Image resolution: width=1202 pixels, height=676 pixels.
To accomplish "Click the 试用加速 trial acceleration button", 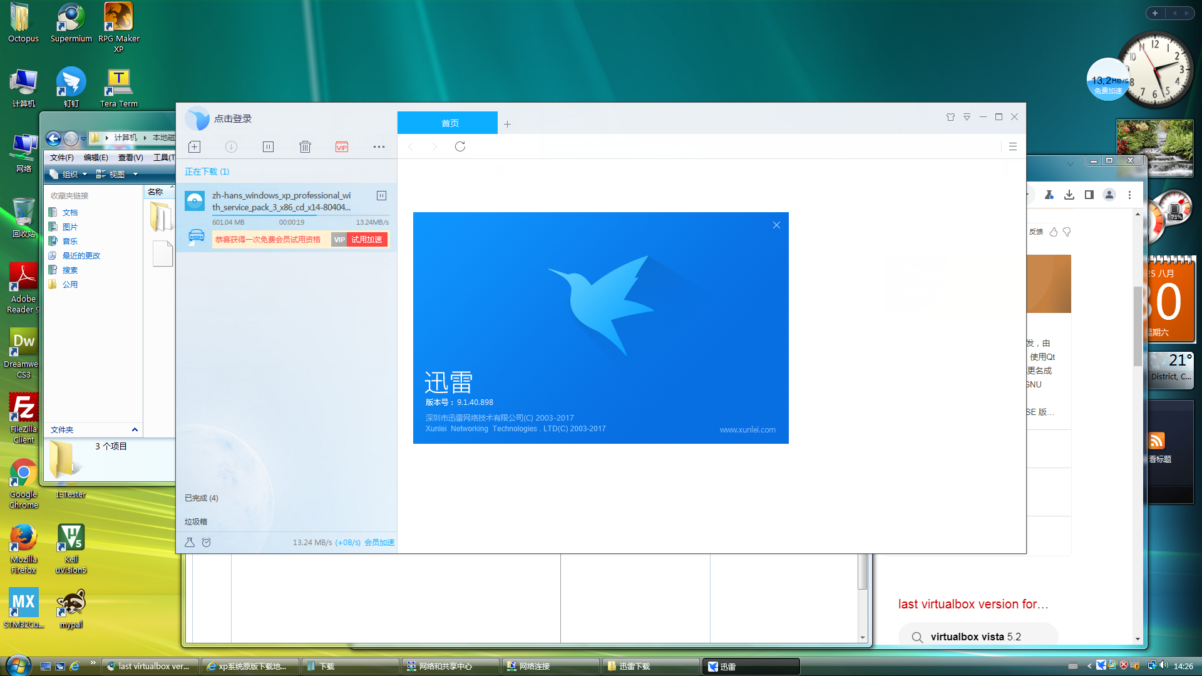I will click(367, 240).
